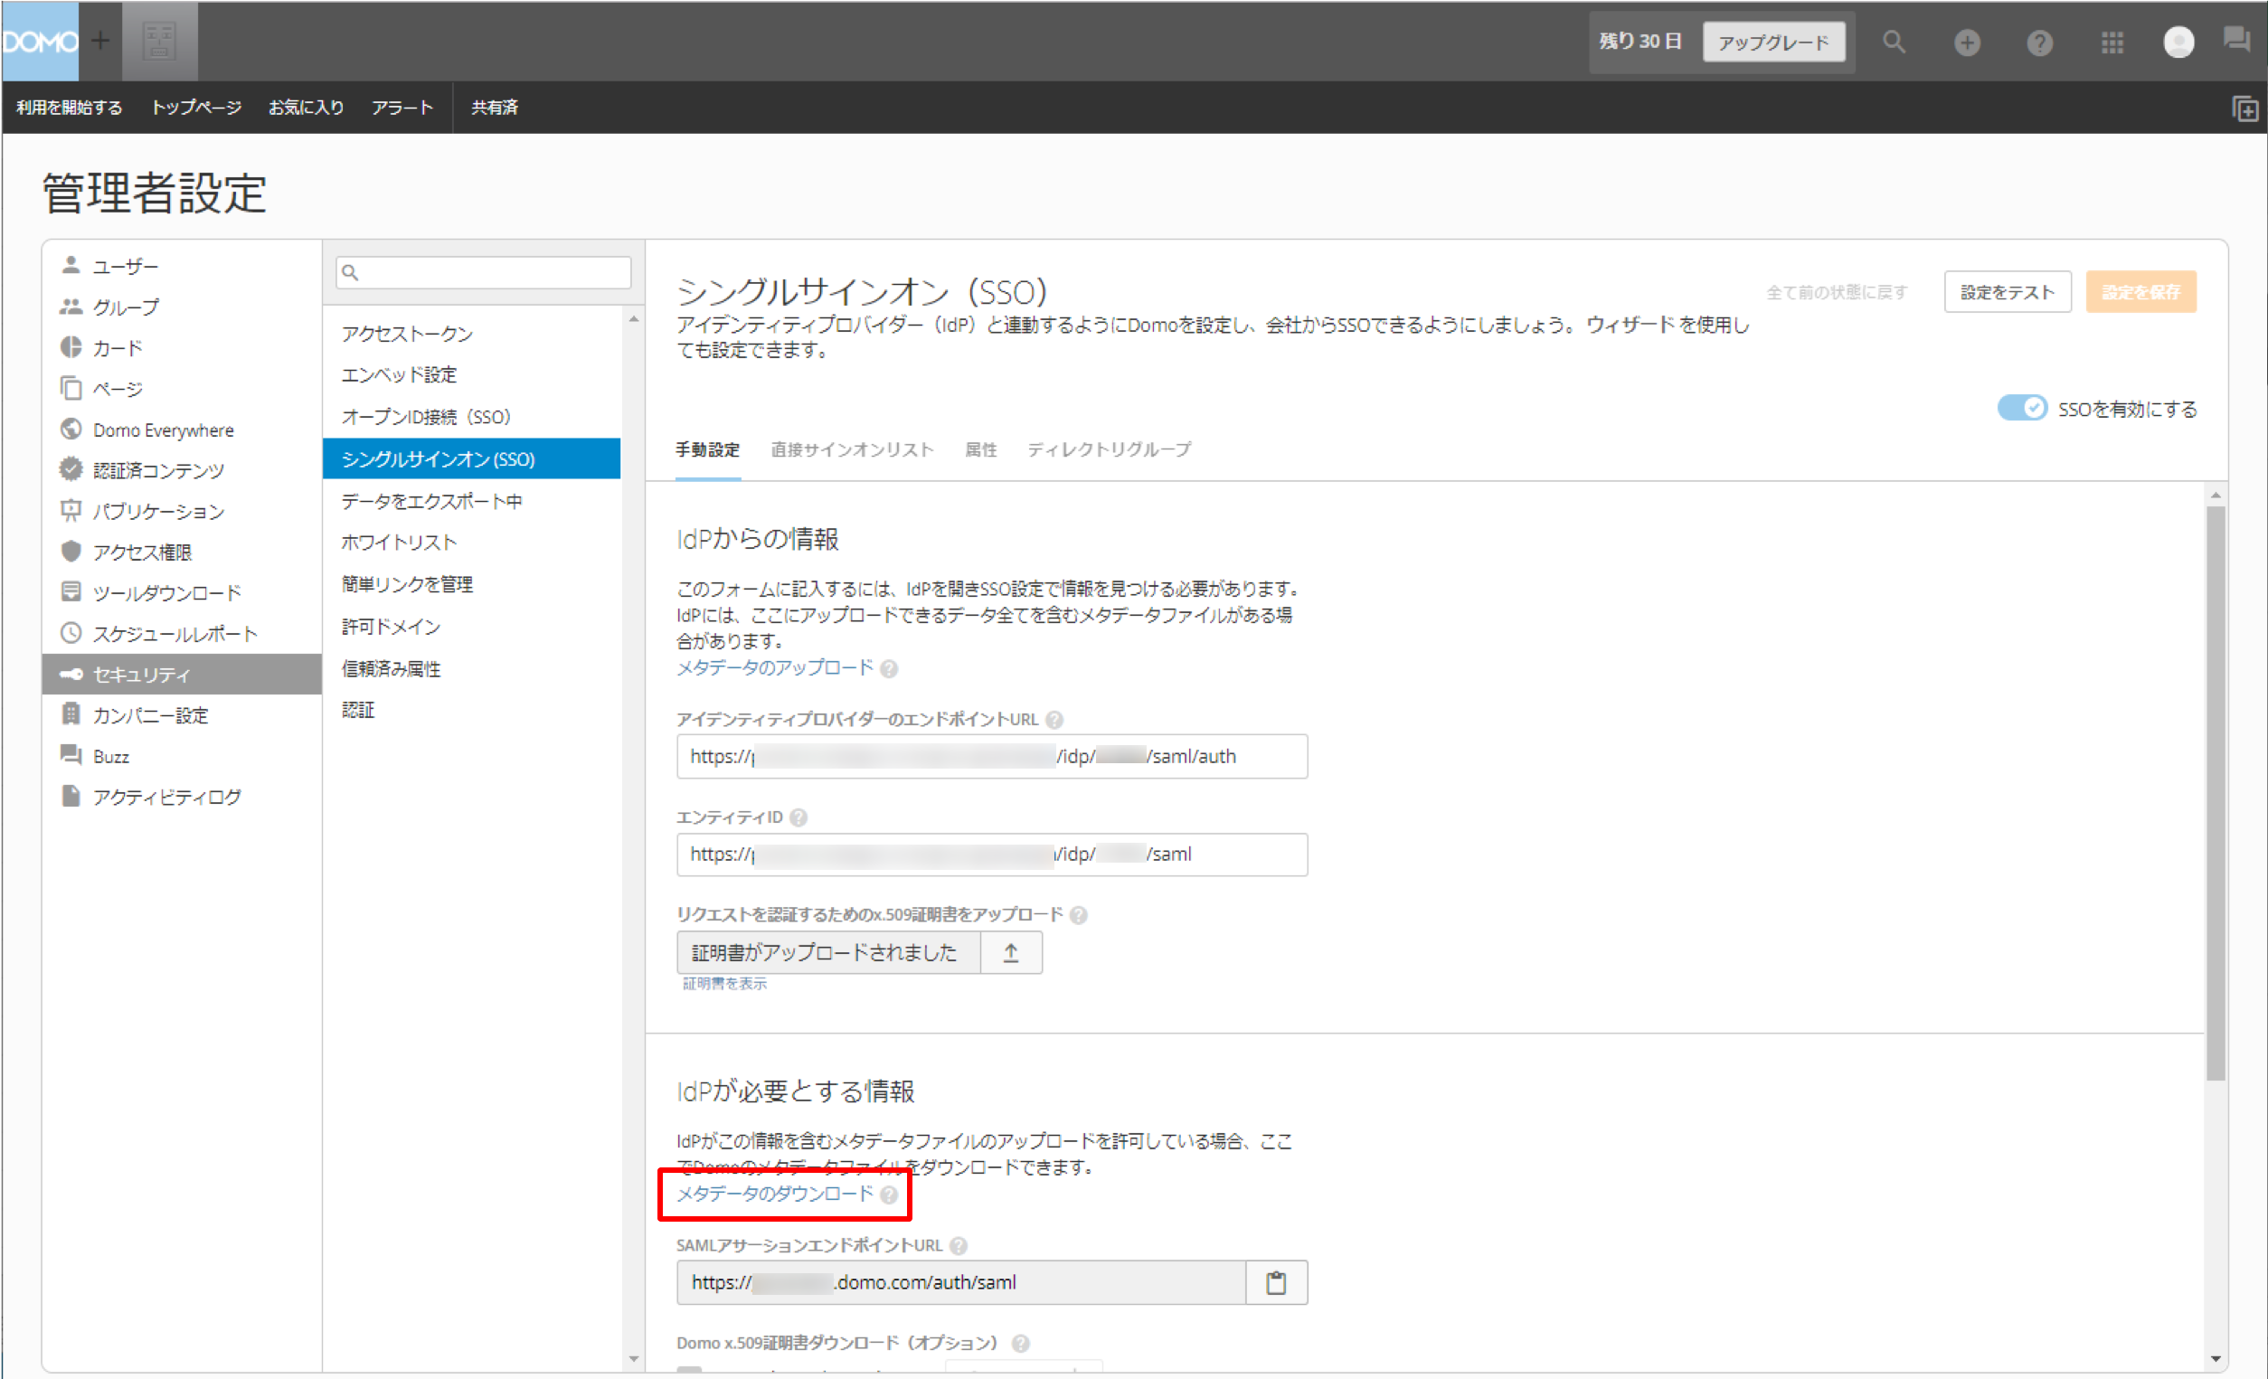Click the help icon next to x.509証明書をアップロード
This screenshot has height=1379, width=2268.
pos(1079,915)
